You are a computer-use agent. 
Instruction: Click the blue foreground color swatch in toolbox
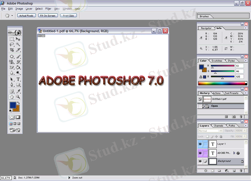[13, 105]
